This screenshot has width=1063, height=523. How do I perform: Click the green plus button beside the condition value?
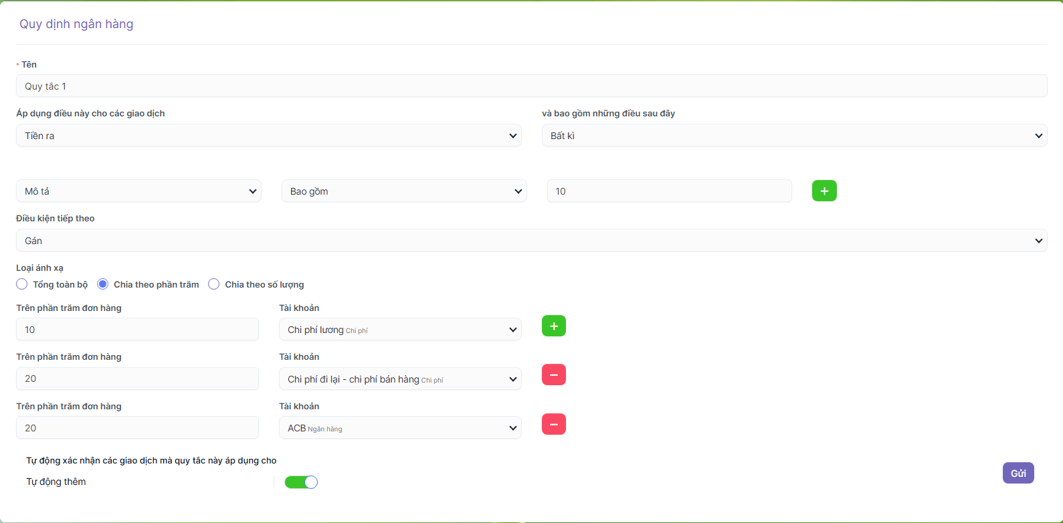(x=824, y=191)
